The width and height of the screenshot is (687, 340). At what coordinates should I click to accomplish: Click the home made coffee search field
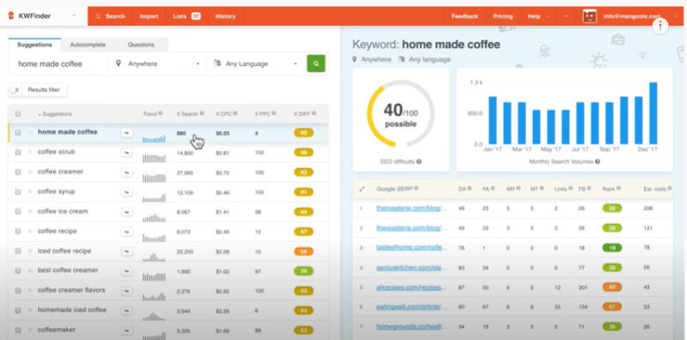(58, 64)
